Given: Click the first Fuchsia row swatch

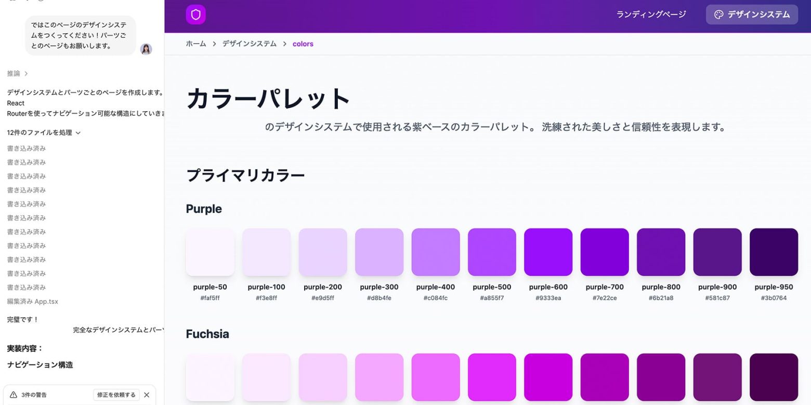Looking at the screenshot, I should [210, 377].
